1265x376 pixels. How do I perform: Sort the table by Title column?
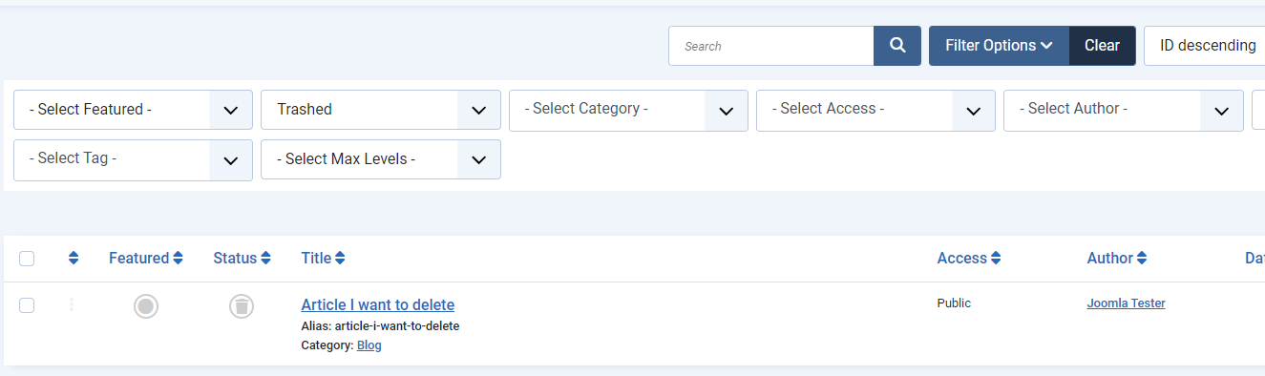click(x=323, y=258)
